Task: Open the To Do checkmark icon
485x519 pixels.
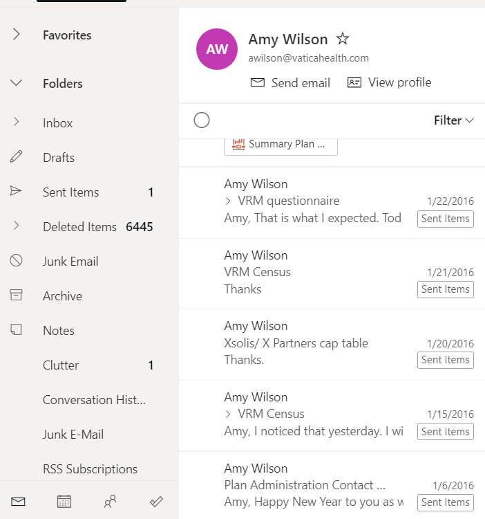Action: pyautogui.click(x=156, y=502)
